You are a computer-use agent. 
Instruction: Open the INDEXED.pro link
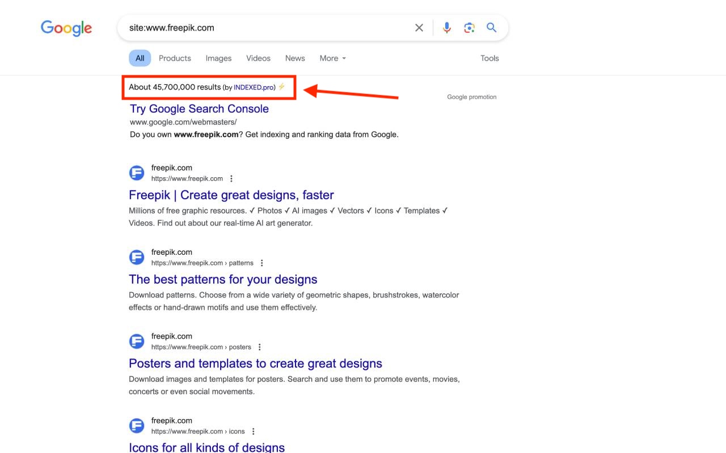255,87
